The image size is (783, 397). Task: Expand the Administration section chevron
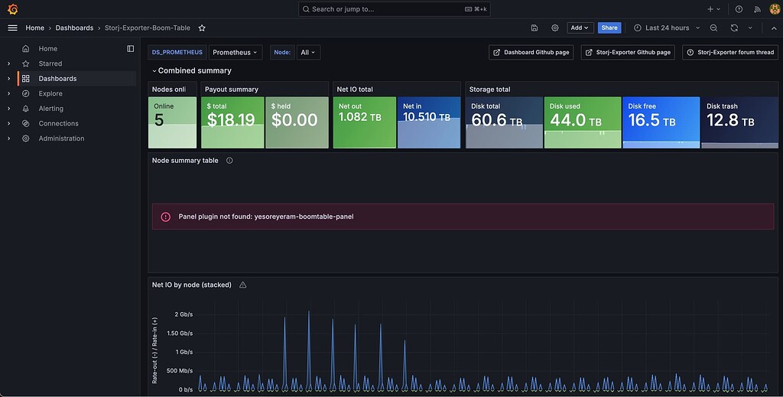[8, 138]
